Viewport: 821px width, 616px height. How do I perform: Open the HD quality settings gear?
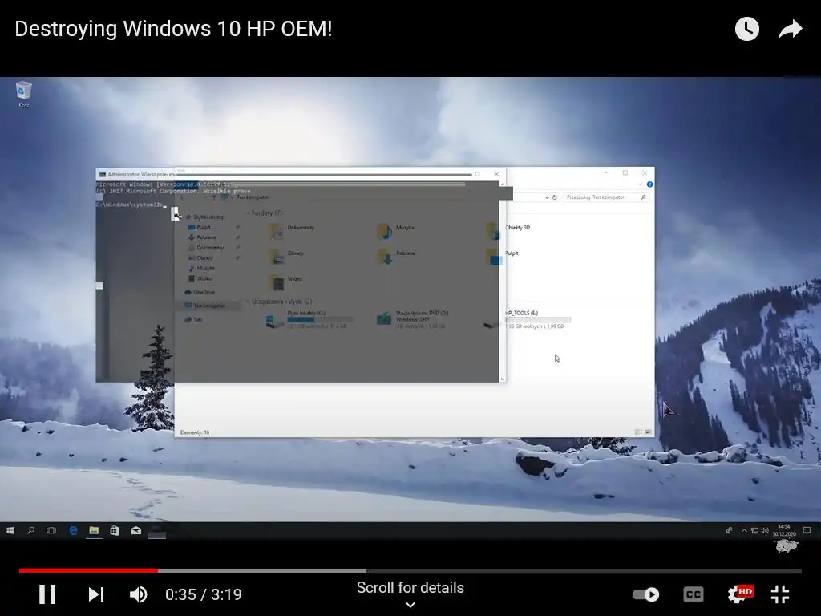pos(738,594)
